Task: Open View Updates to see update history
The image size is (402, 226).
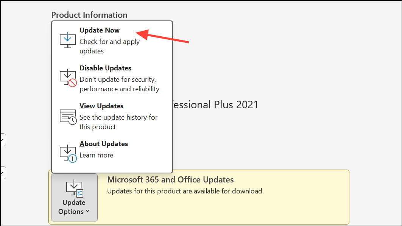Action: point(101,106)
